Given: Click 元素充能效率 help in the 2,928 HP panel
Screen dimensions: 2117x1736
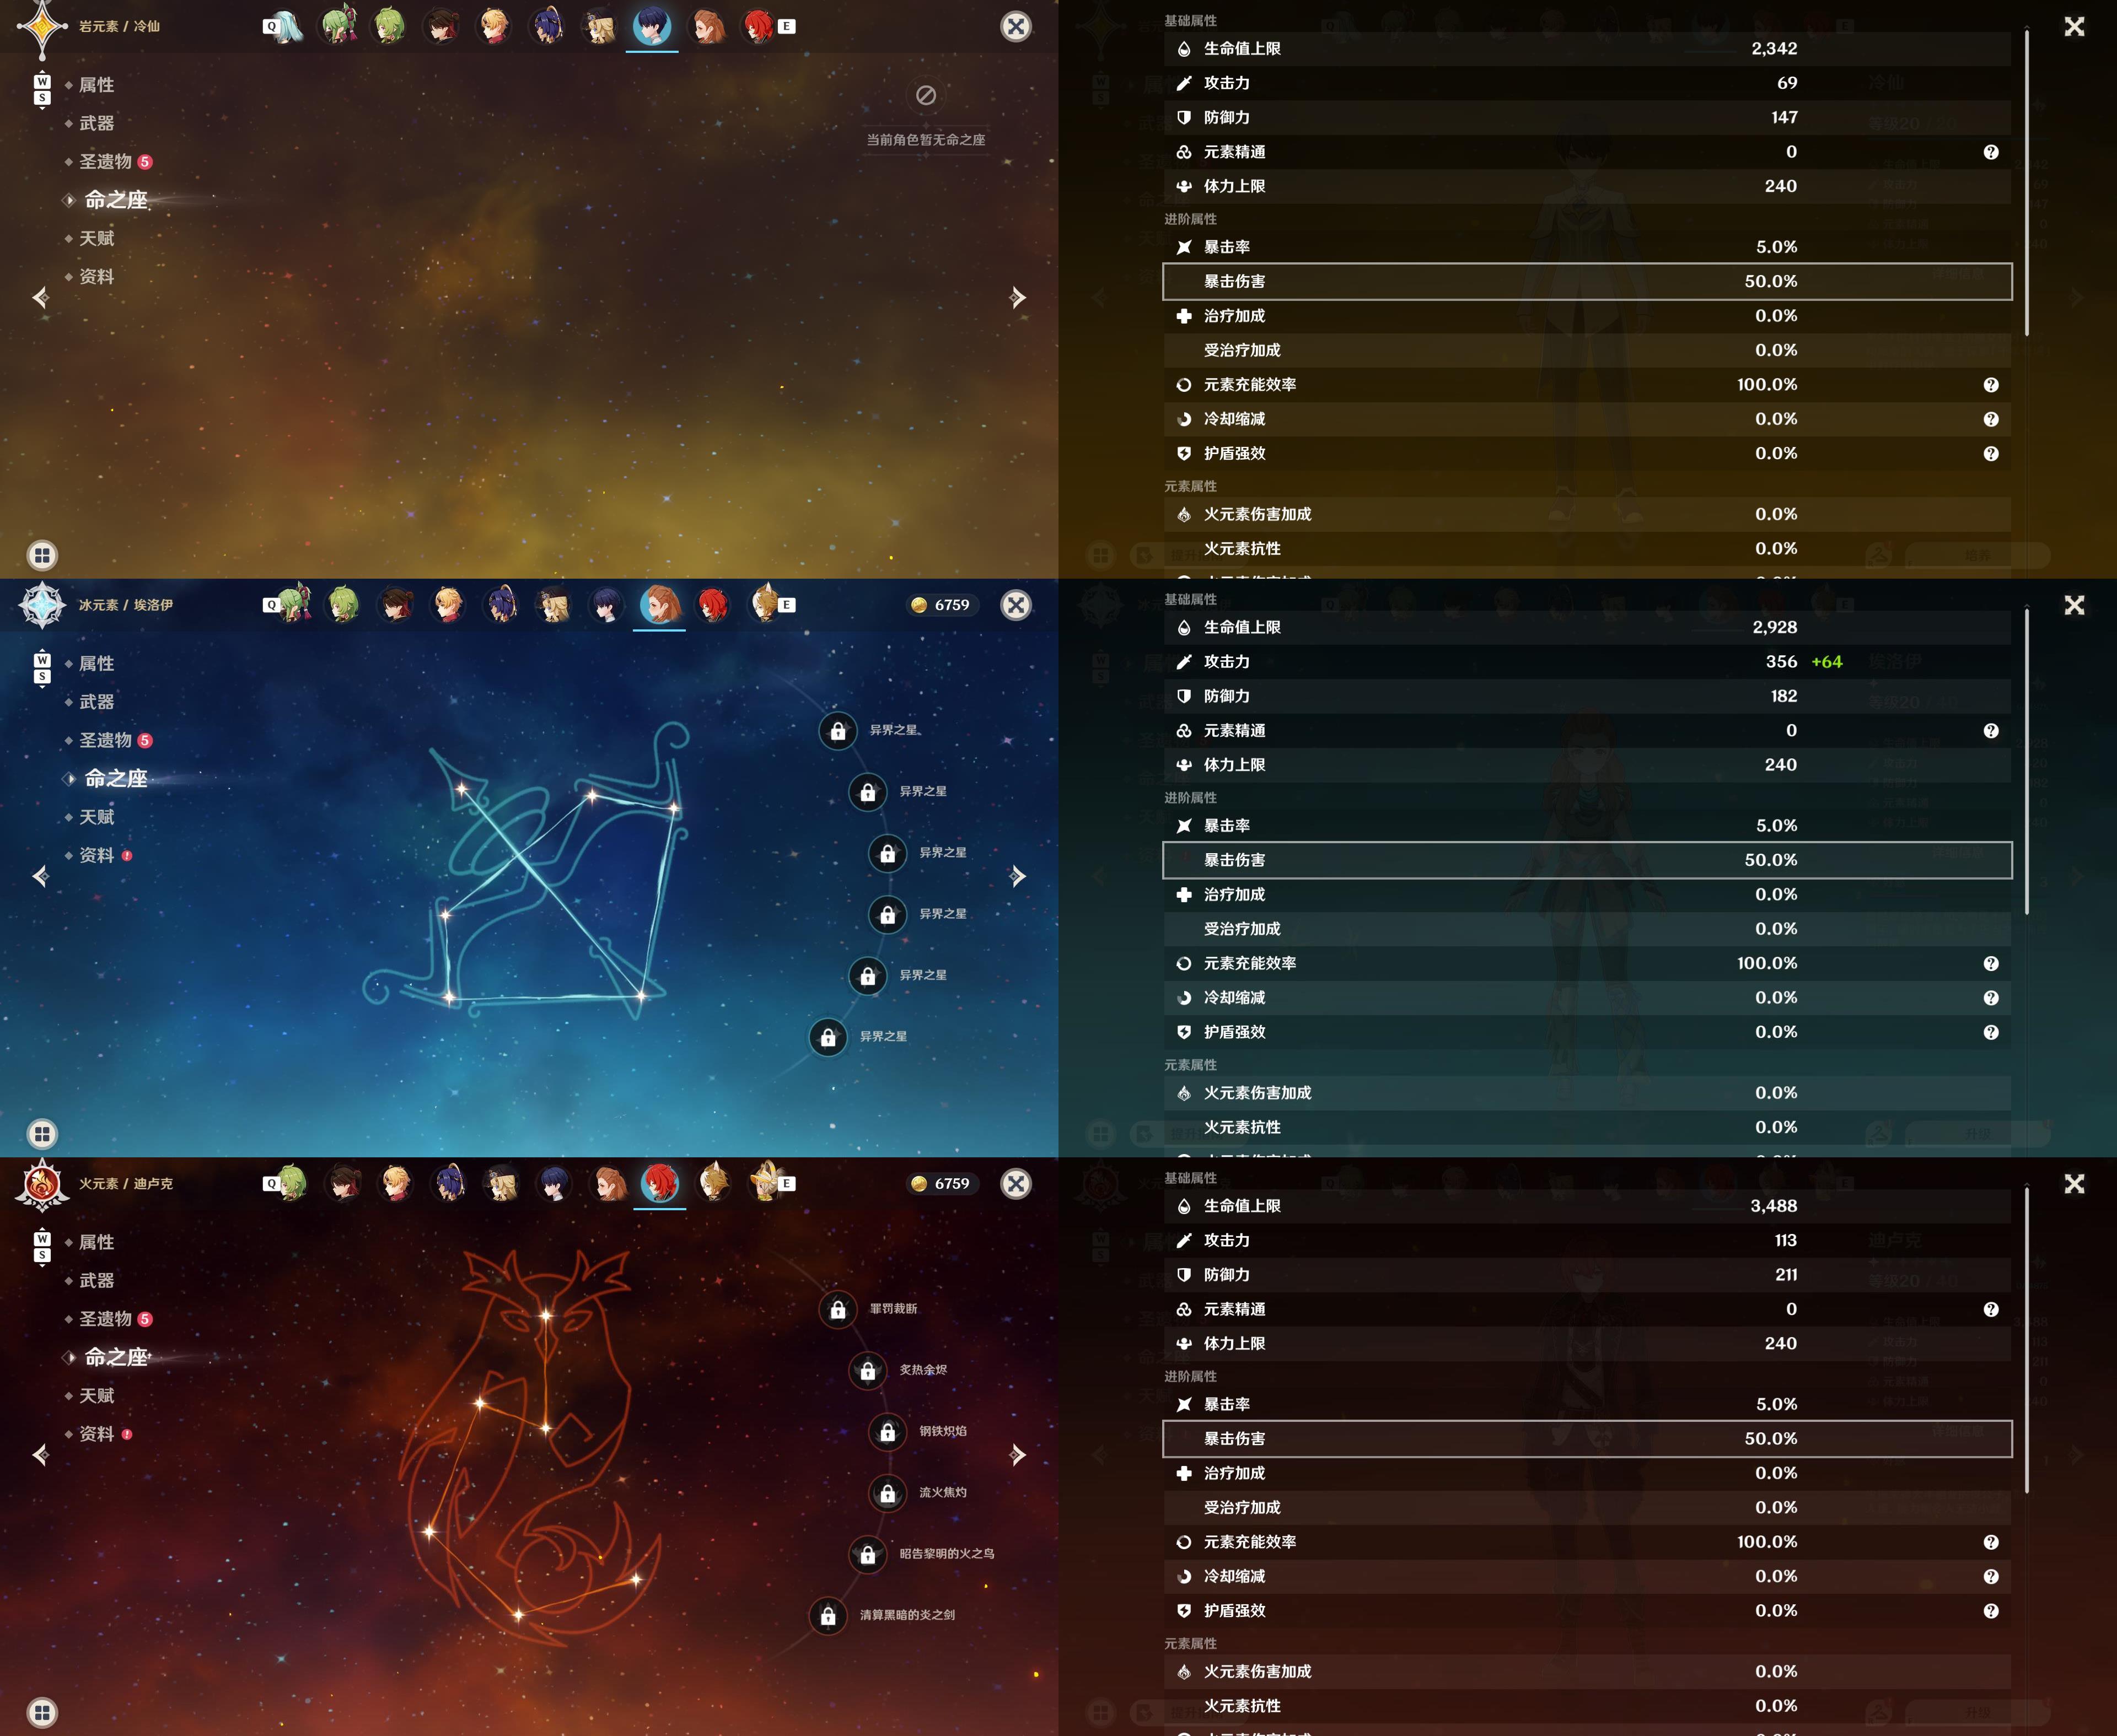Looking at the screenshot, I should (1991, 964).
